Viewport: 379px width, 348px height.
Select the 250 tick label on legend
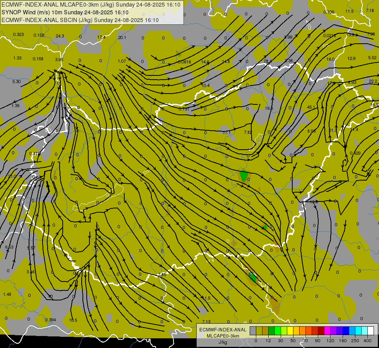coord(355,341)
